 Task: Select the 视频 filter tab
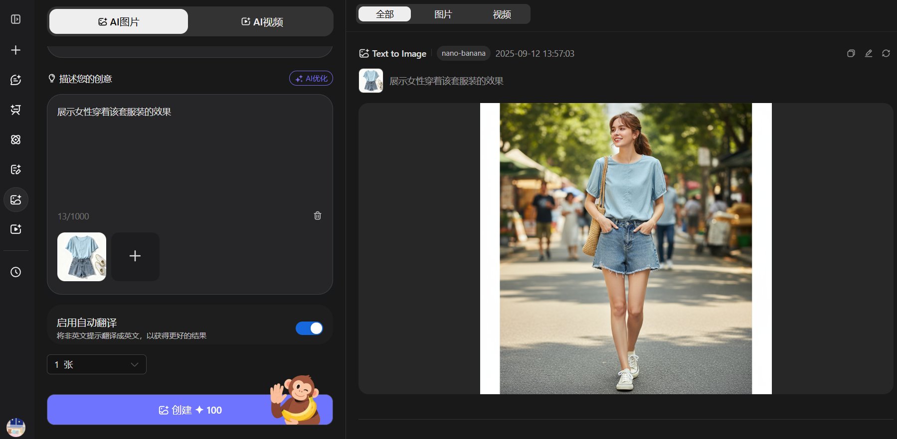click(x=502, y=14)
